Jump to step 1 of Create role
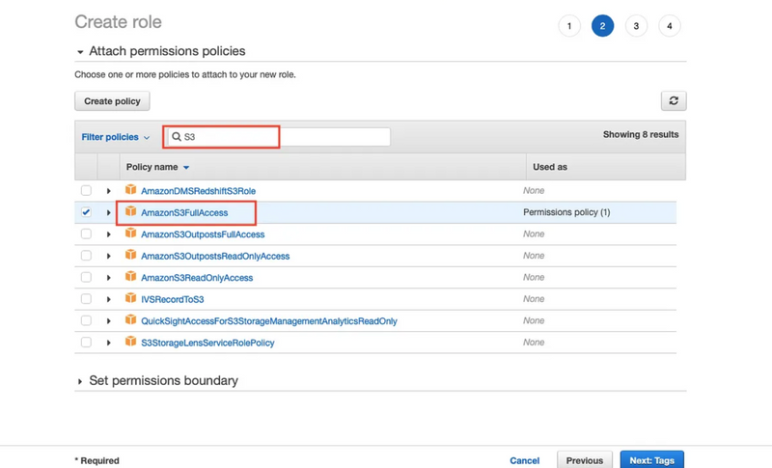 (x=569, y=26)
